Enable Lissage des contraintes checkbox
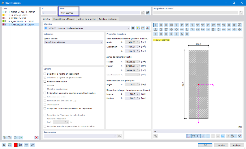 pyautogui.click(x=45, y=108)
